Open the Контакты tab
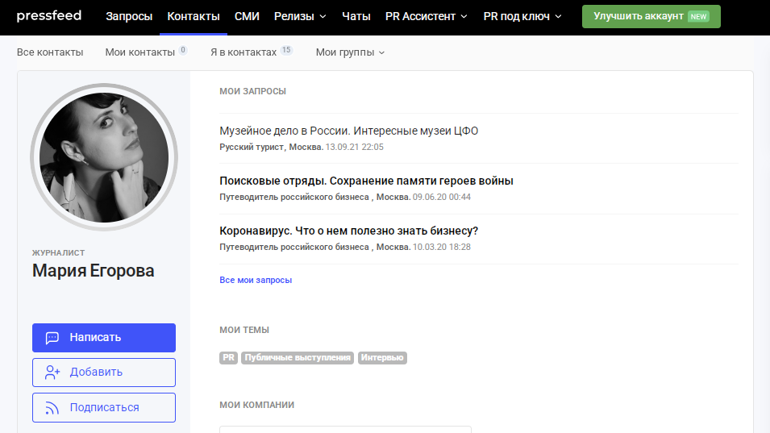The image size is (770, 433). coord(194,16)
